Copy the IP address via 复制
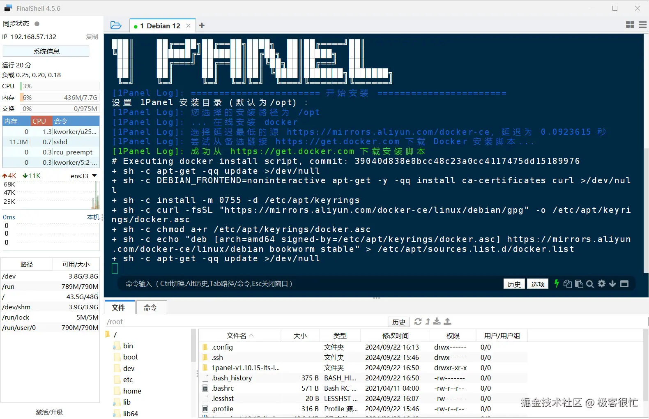The width and height of the screenshot is (649, 419). pyautogui.click(x=92, y=37)
